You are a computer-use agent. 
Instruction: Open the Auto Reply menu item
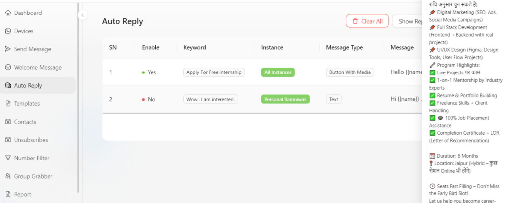pos(28,85)
